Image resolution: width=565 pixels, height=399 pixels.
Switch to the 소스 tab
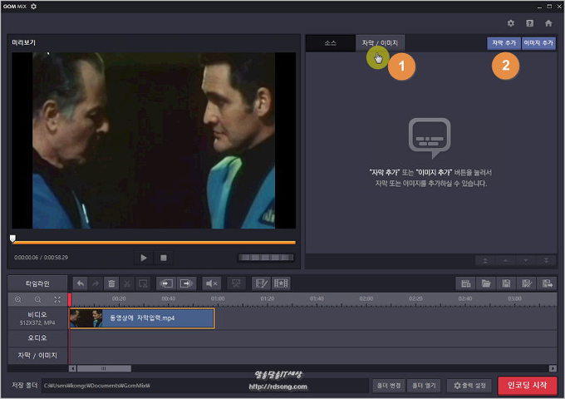(x=330, y=42)
